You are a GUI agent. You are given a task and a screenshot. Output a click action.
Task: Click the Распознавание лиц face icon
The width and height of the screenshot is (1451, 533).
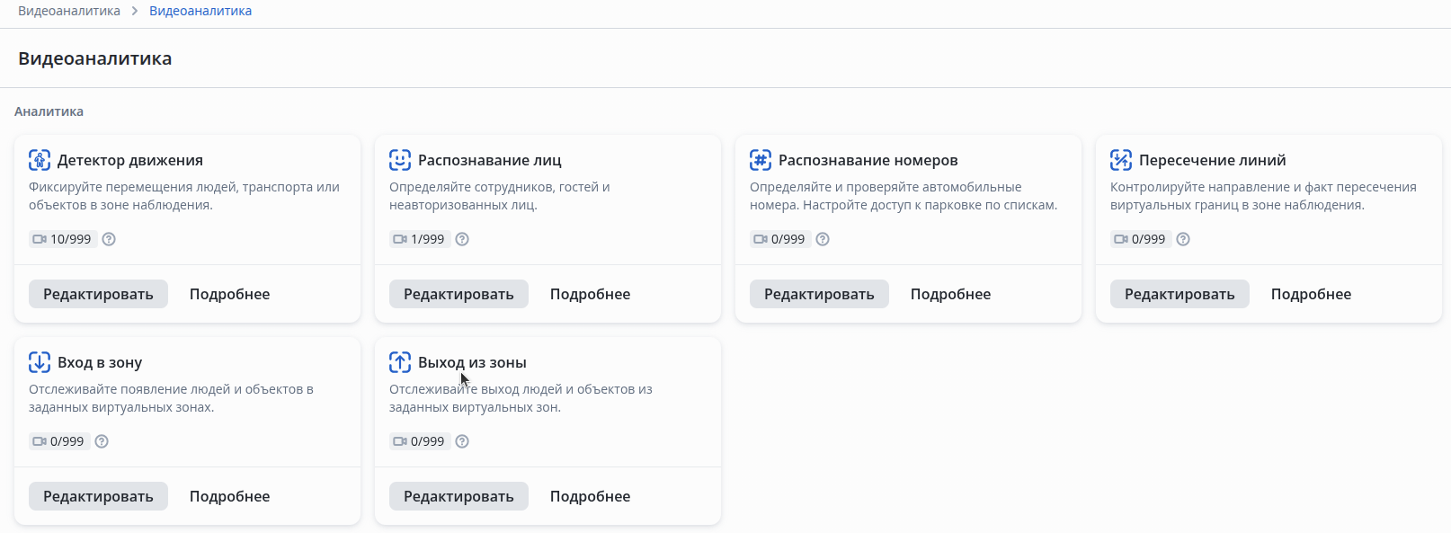point(400,160)
